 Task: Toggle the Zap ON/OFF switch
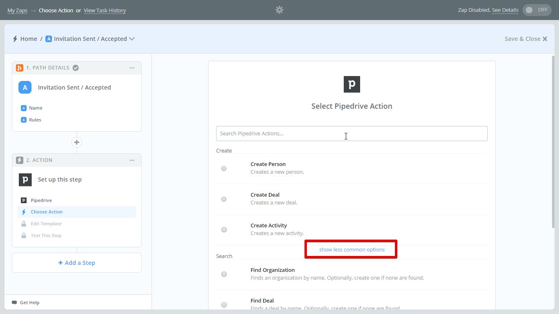click(x=537, y=10)
